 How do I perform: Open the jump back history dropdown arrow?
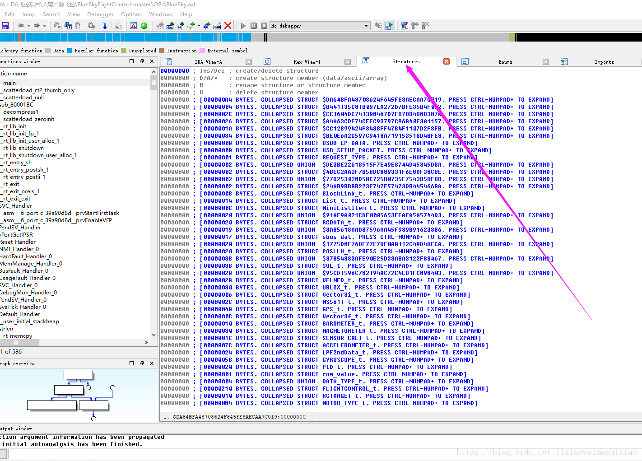pyautogui.click(x=28, y=26)
